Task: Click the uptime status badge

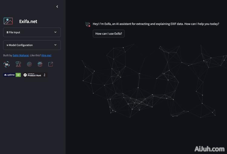Action: (x=12, y=75)
